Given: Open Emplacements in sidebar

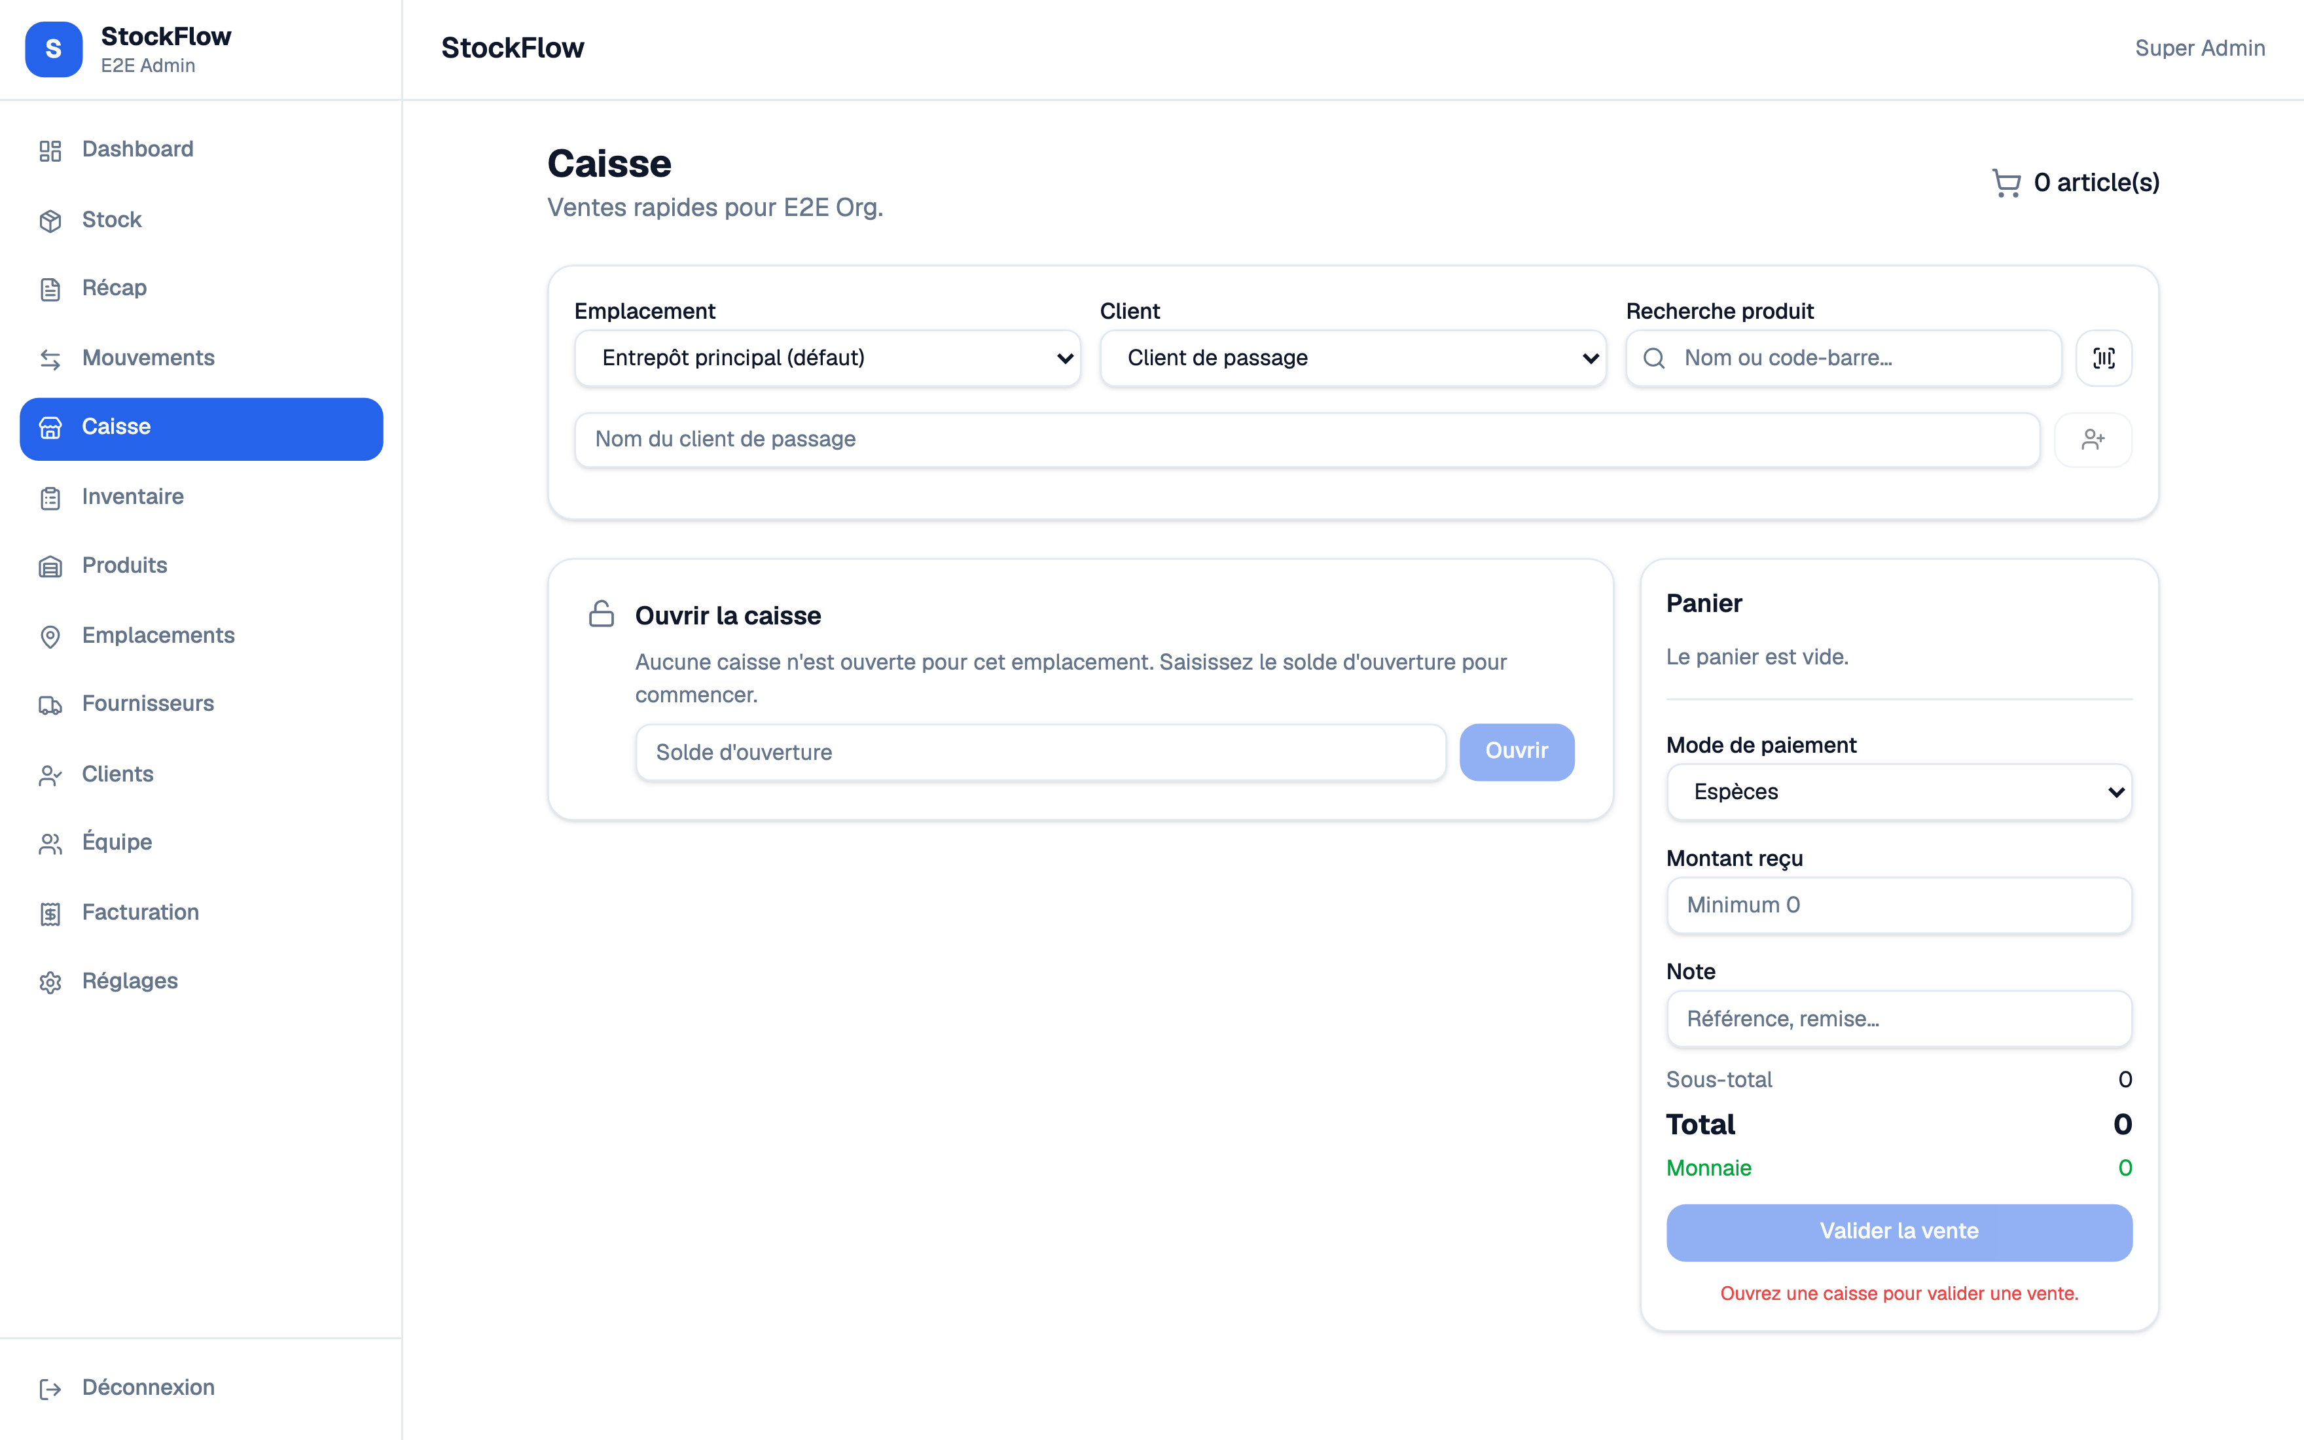Looking at the screenshot, I should (x=201, y=636).
